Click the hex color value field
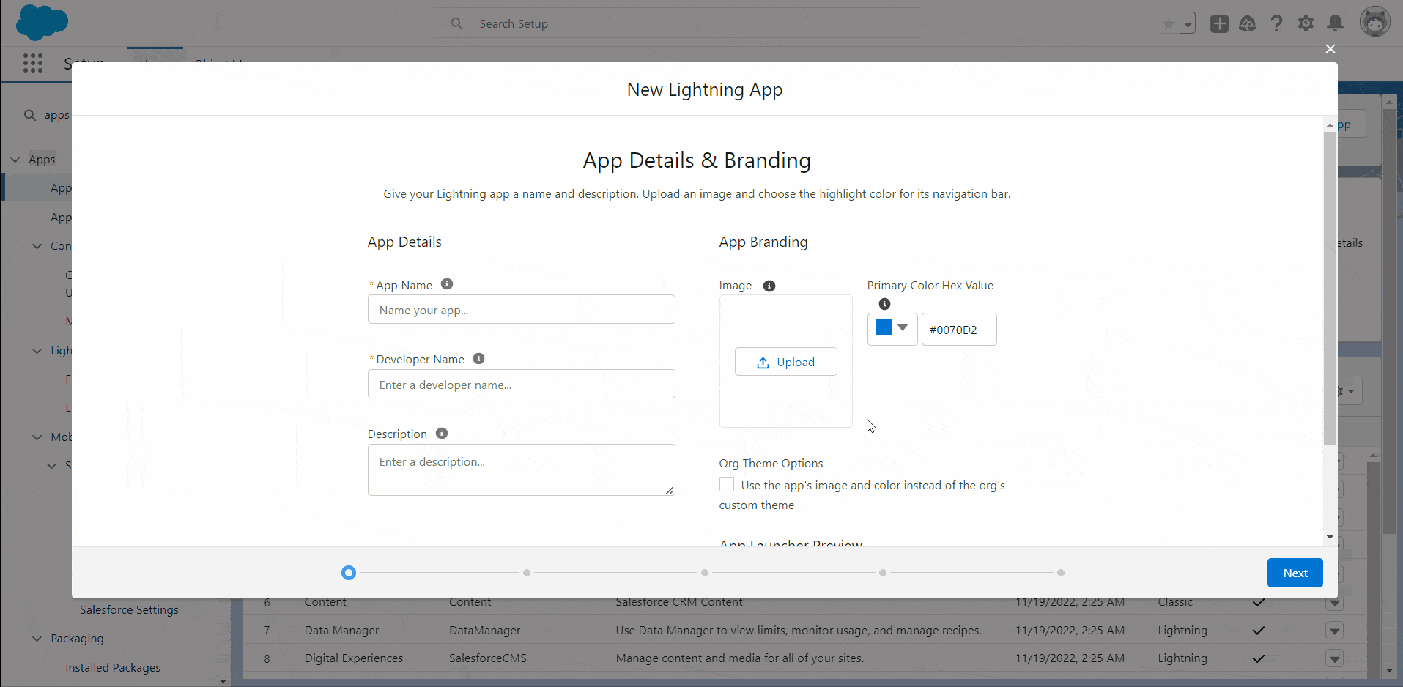This screenshot has width=1403, height=687. pyautogui.click(x=959, y=330)
